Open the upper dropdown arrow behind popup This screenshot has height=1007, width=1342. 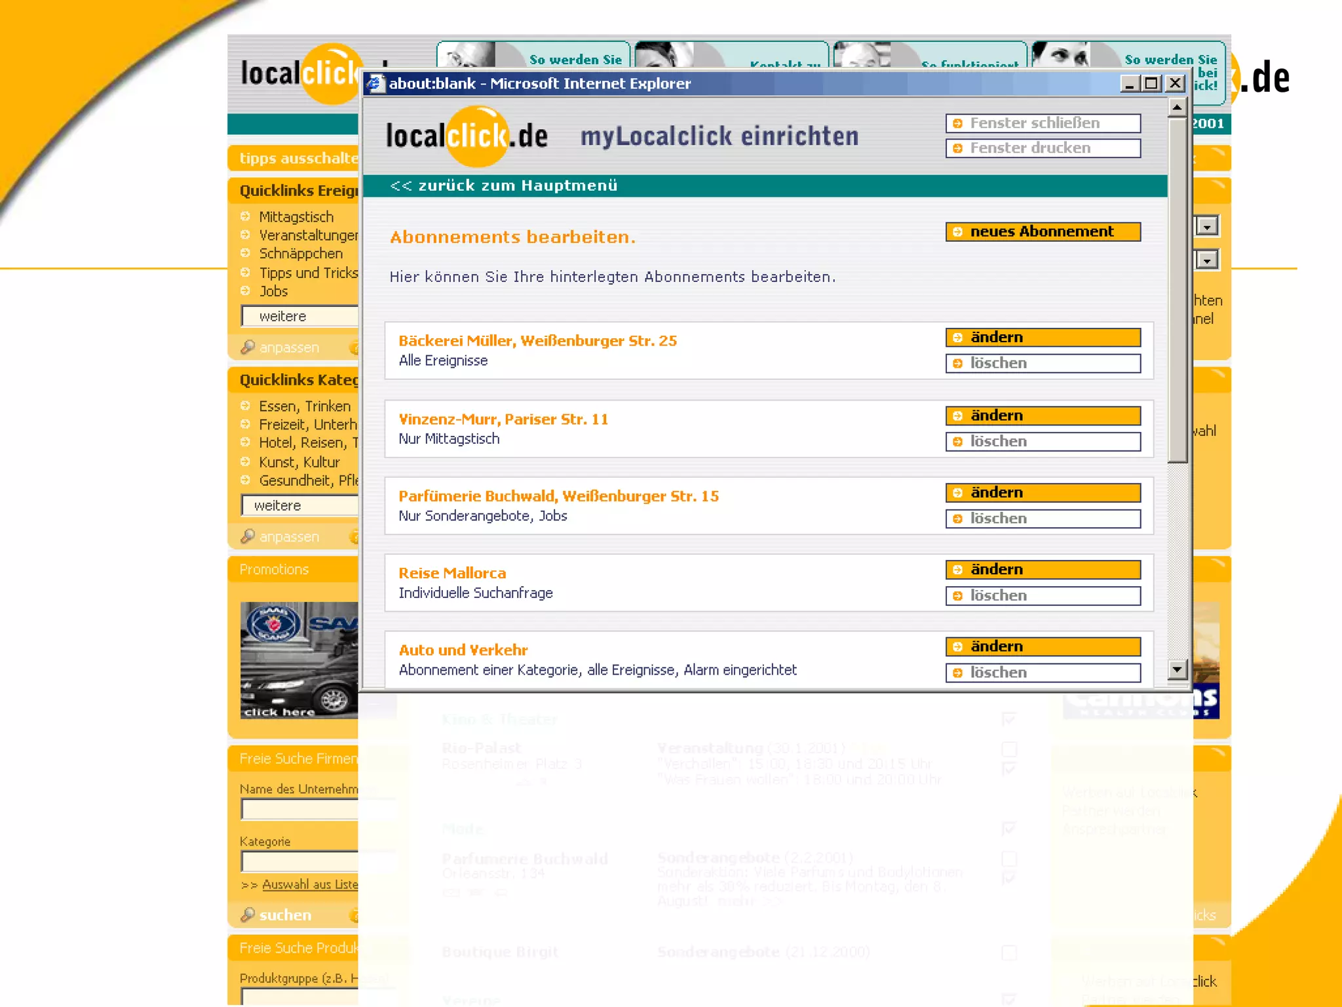point(1207,226)
